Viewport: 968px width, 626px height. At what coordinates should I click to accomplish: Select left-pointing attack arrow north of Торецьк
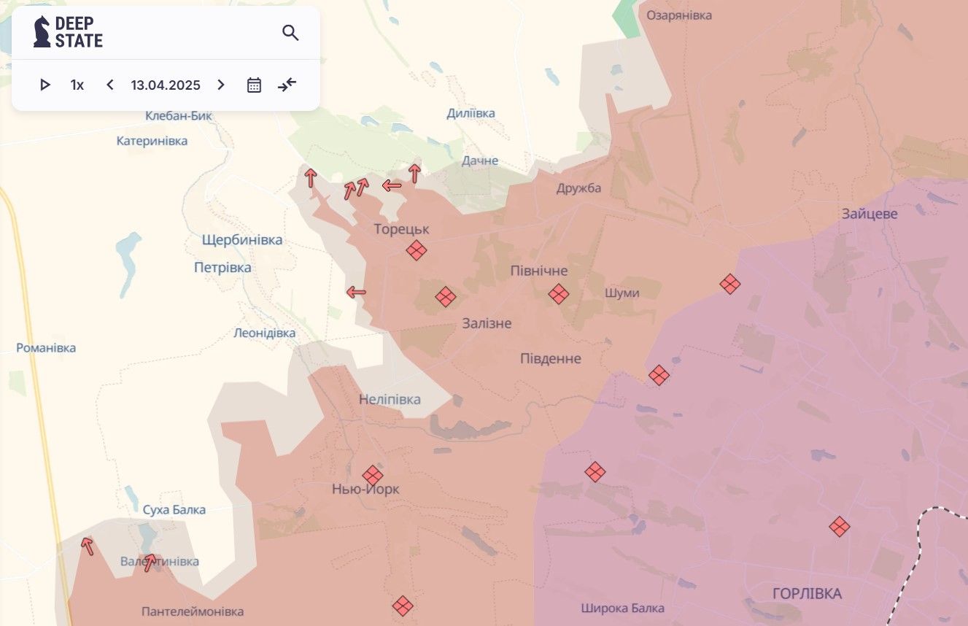(392, 186)
